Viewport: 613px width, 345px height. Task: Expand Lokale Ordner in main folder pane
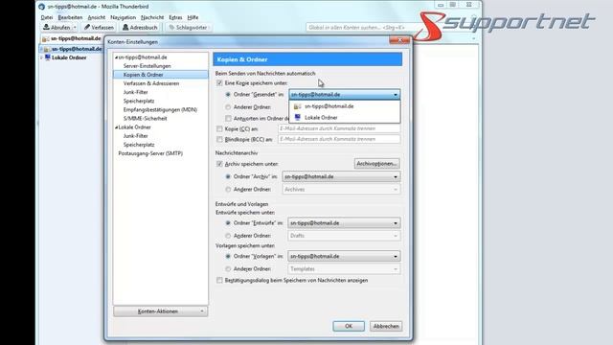coord(42,57)
